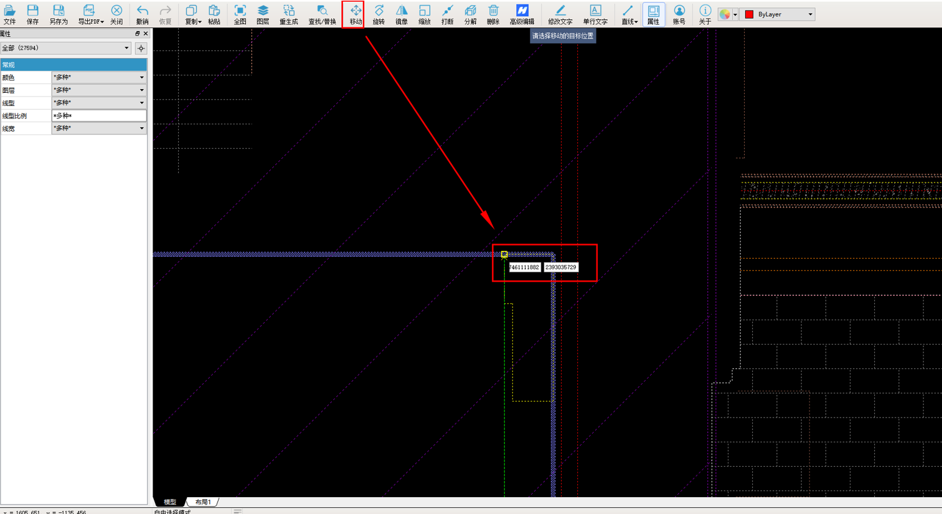Select the Mirror (镜像) tool
The height and width of the screenshot is (514, 942).
[402, 14]
